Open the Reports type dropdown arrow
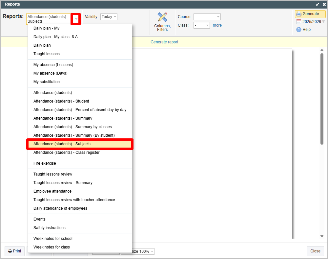The height and width of the screenshot is (259, 328). click(x=76, y=19)
